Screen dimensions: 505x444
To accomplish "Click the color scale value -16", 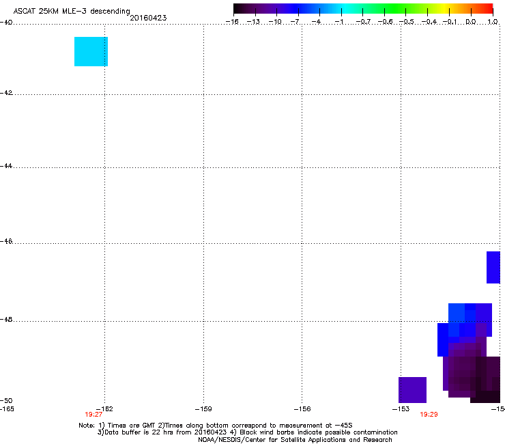I will [232, 22].
